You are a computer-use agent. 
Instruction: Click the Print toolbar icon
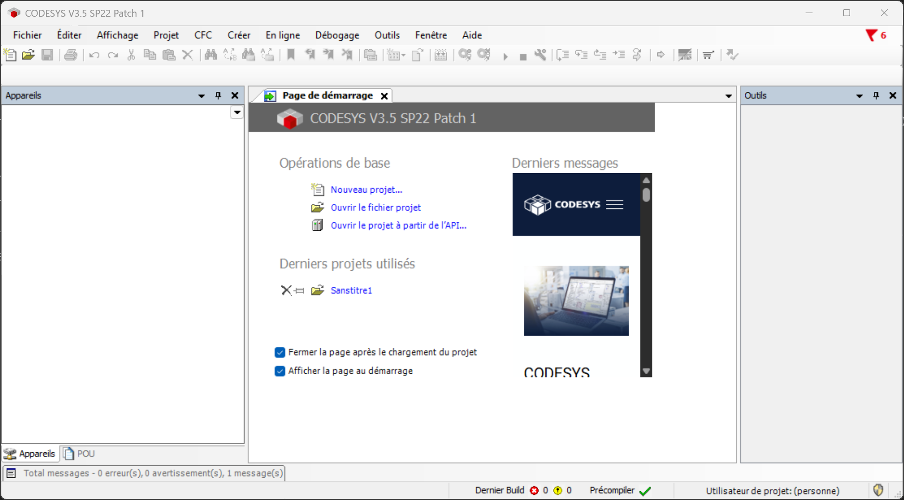(71, 55)
